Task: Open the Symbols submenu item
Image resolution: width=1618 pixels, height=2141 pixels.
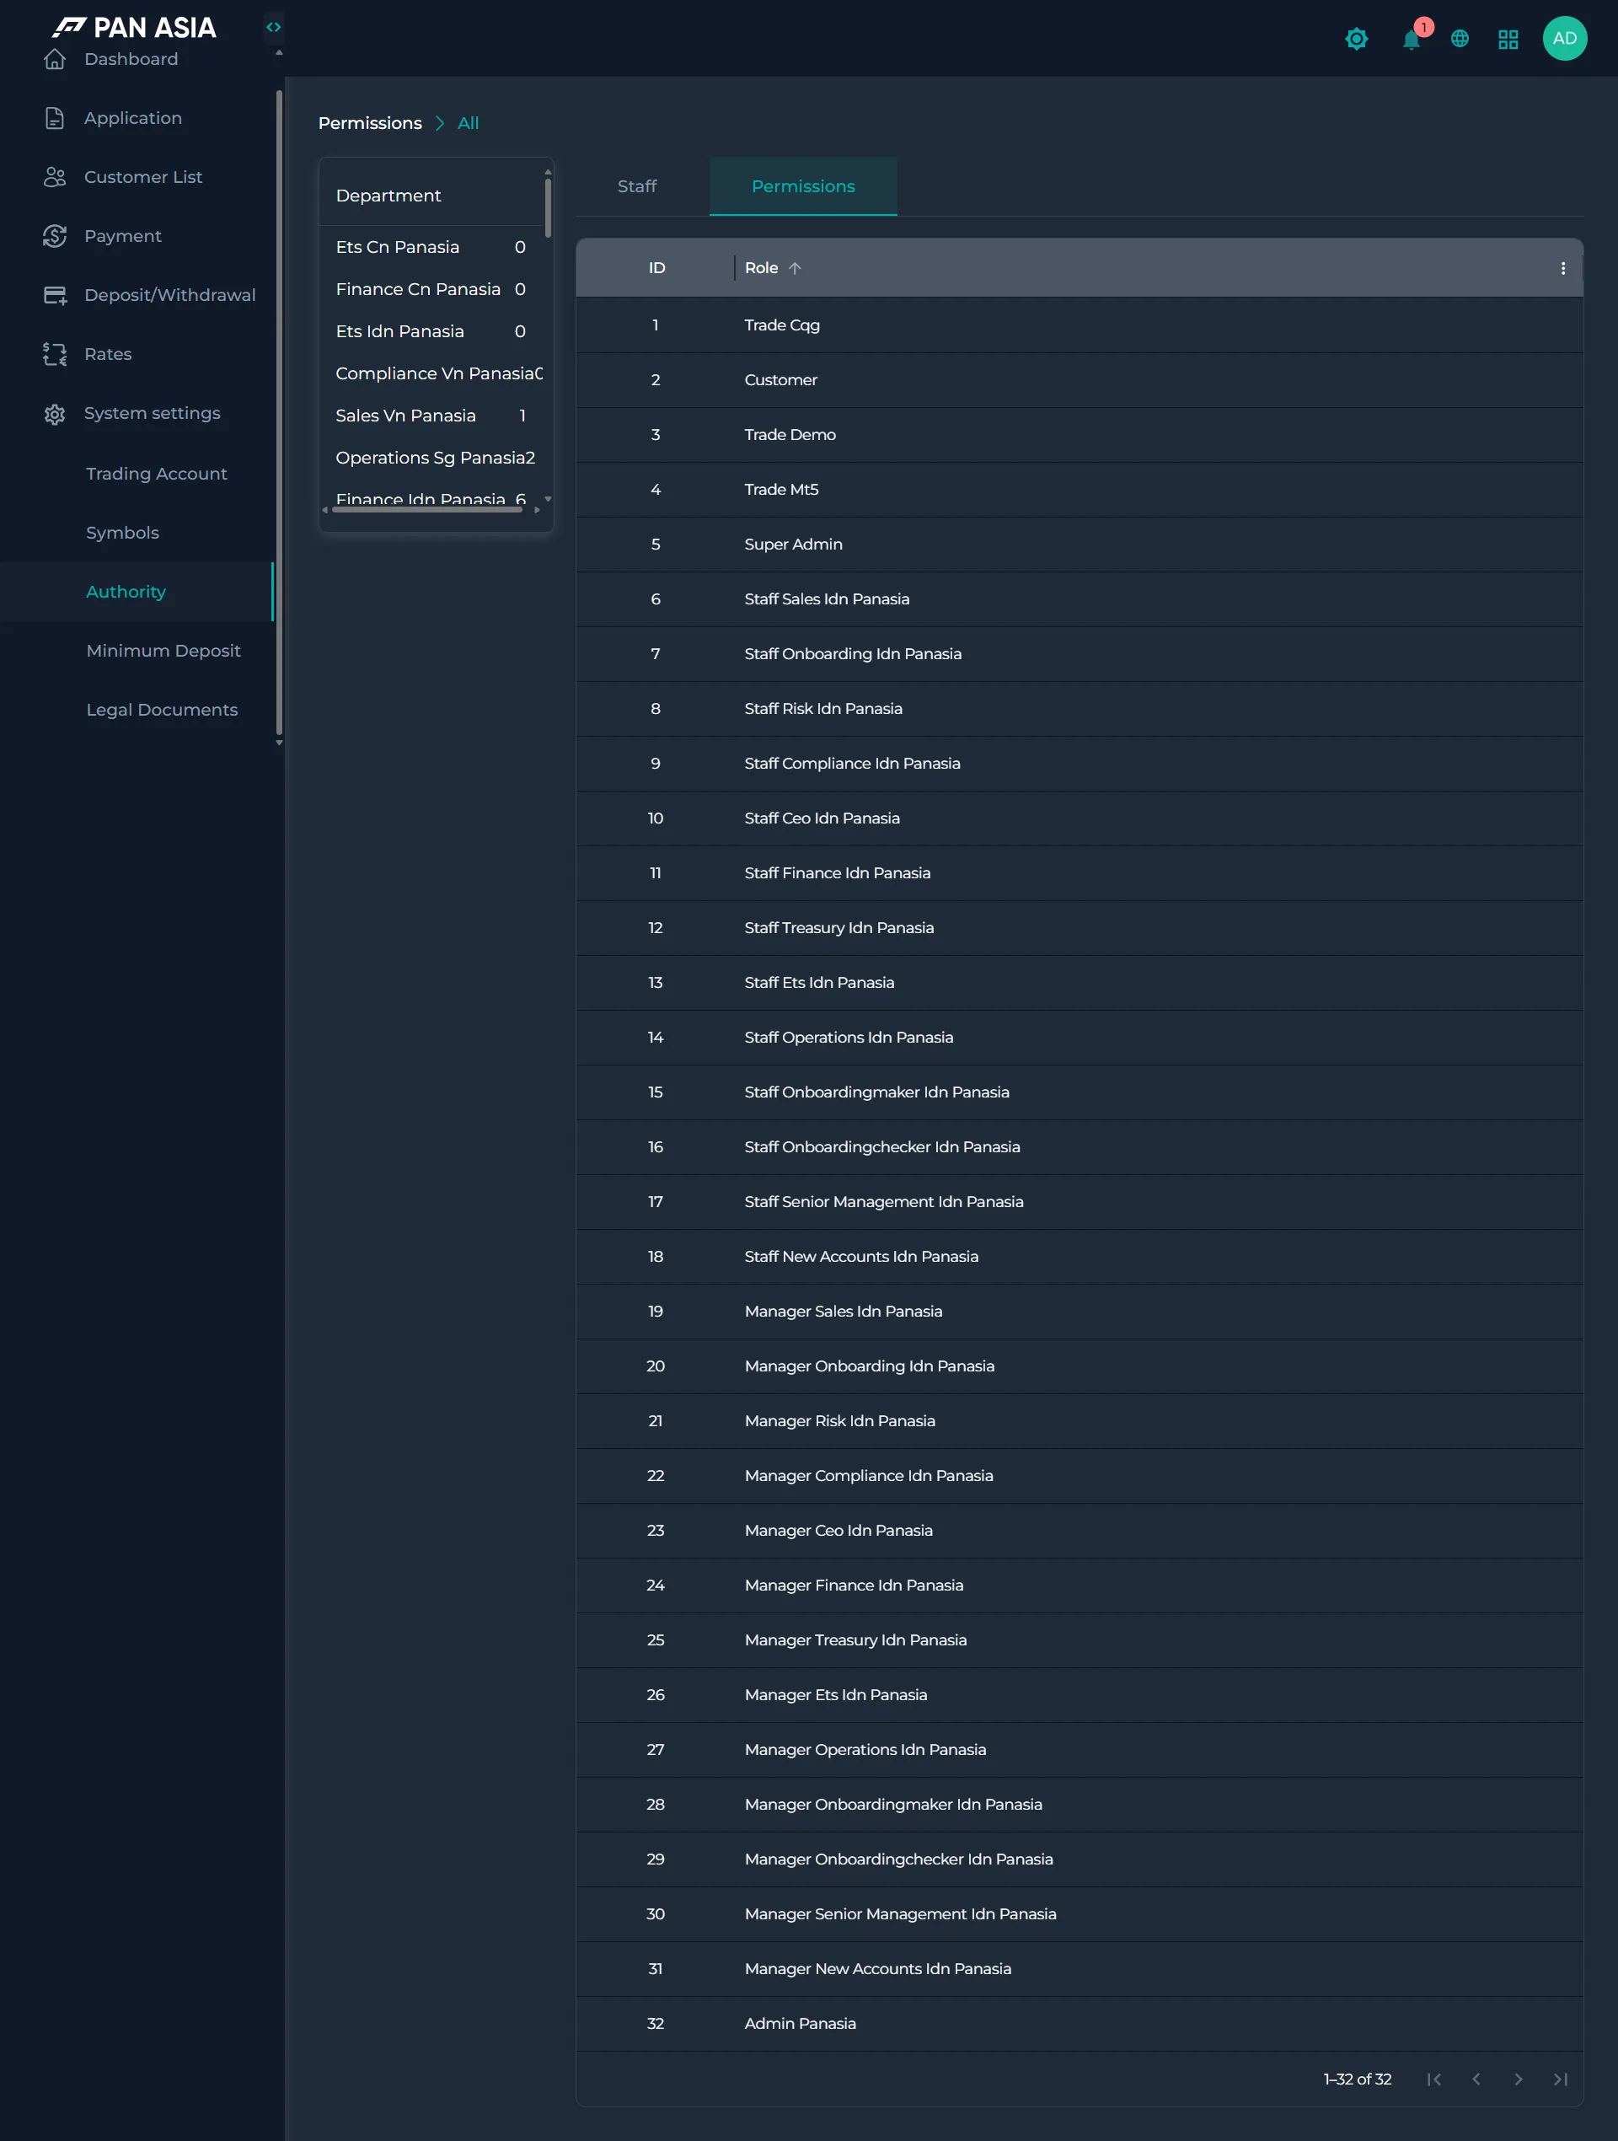Action: coord(137,533)
